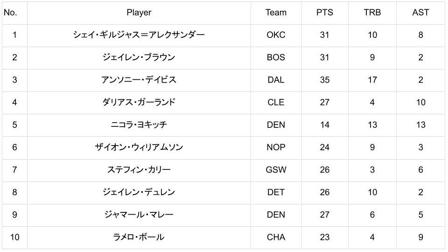The height and width of the screenshot is (252, 448).
Task: Click the TRB column header
Action: pyautogui.click(x=372, y=13)
